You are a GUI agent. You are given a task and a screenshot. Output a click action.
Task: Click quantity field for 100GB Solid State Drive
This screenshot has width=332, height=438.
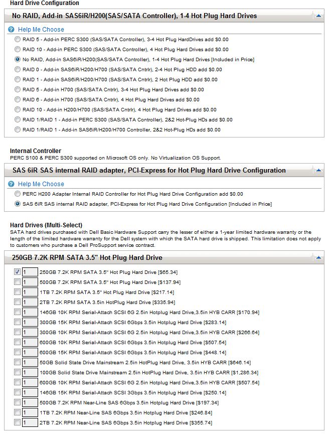pyautogui.click(x=30, y=373)
